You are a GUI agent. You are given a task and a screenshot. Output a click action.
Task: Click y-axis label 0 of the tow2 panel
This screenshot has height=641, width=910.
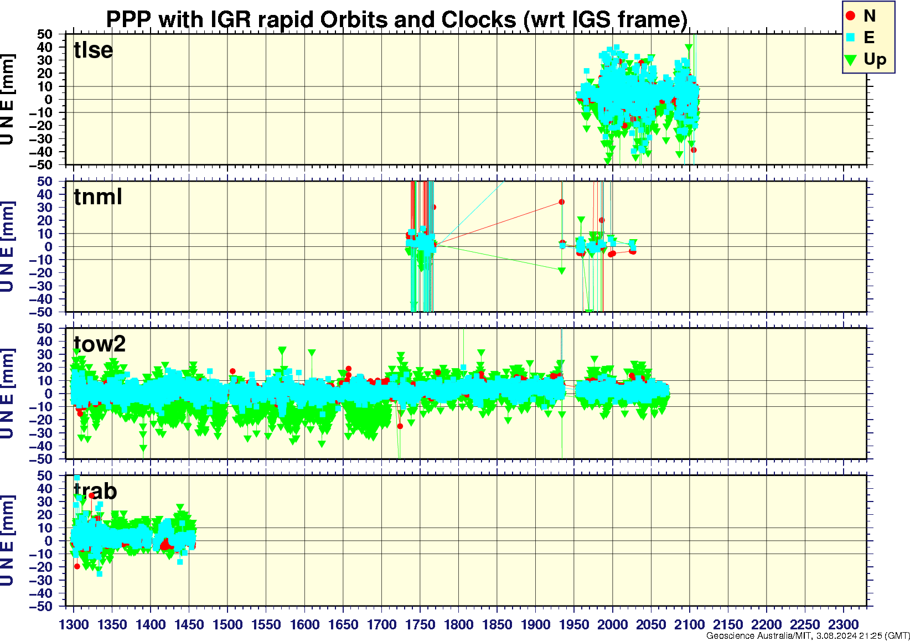point(49,394)
